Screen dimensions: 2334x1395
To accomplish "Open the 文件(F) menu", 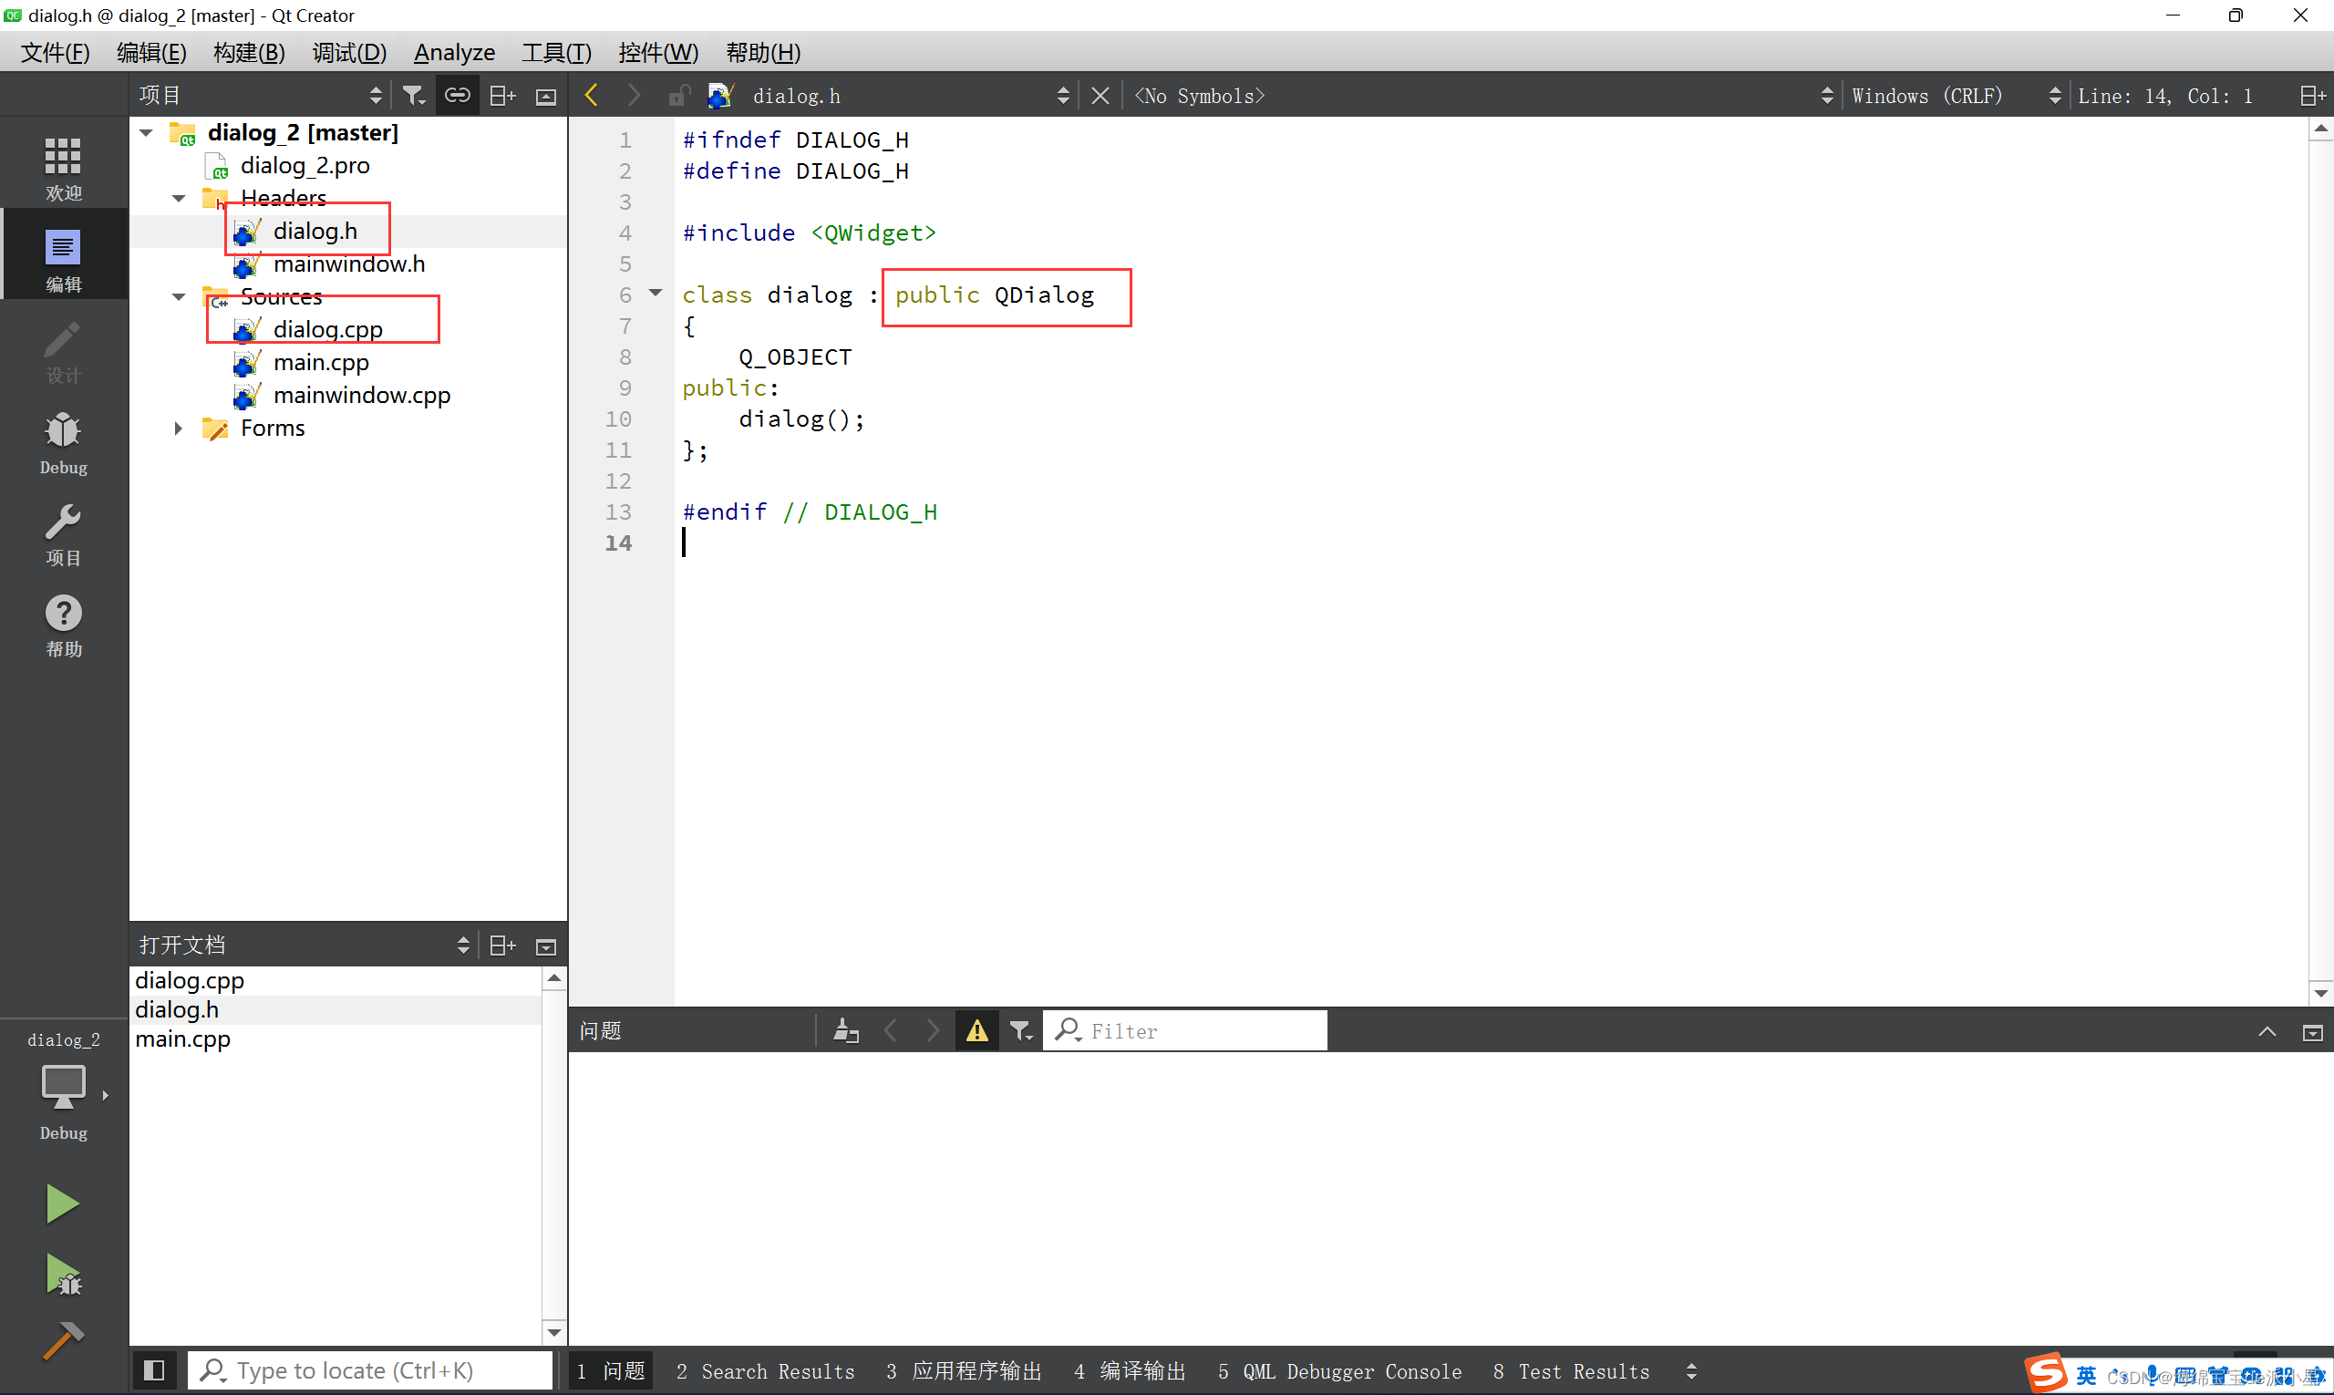I will [56, 53].
